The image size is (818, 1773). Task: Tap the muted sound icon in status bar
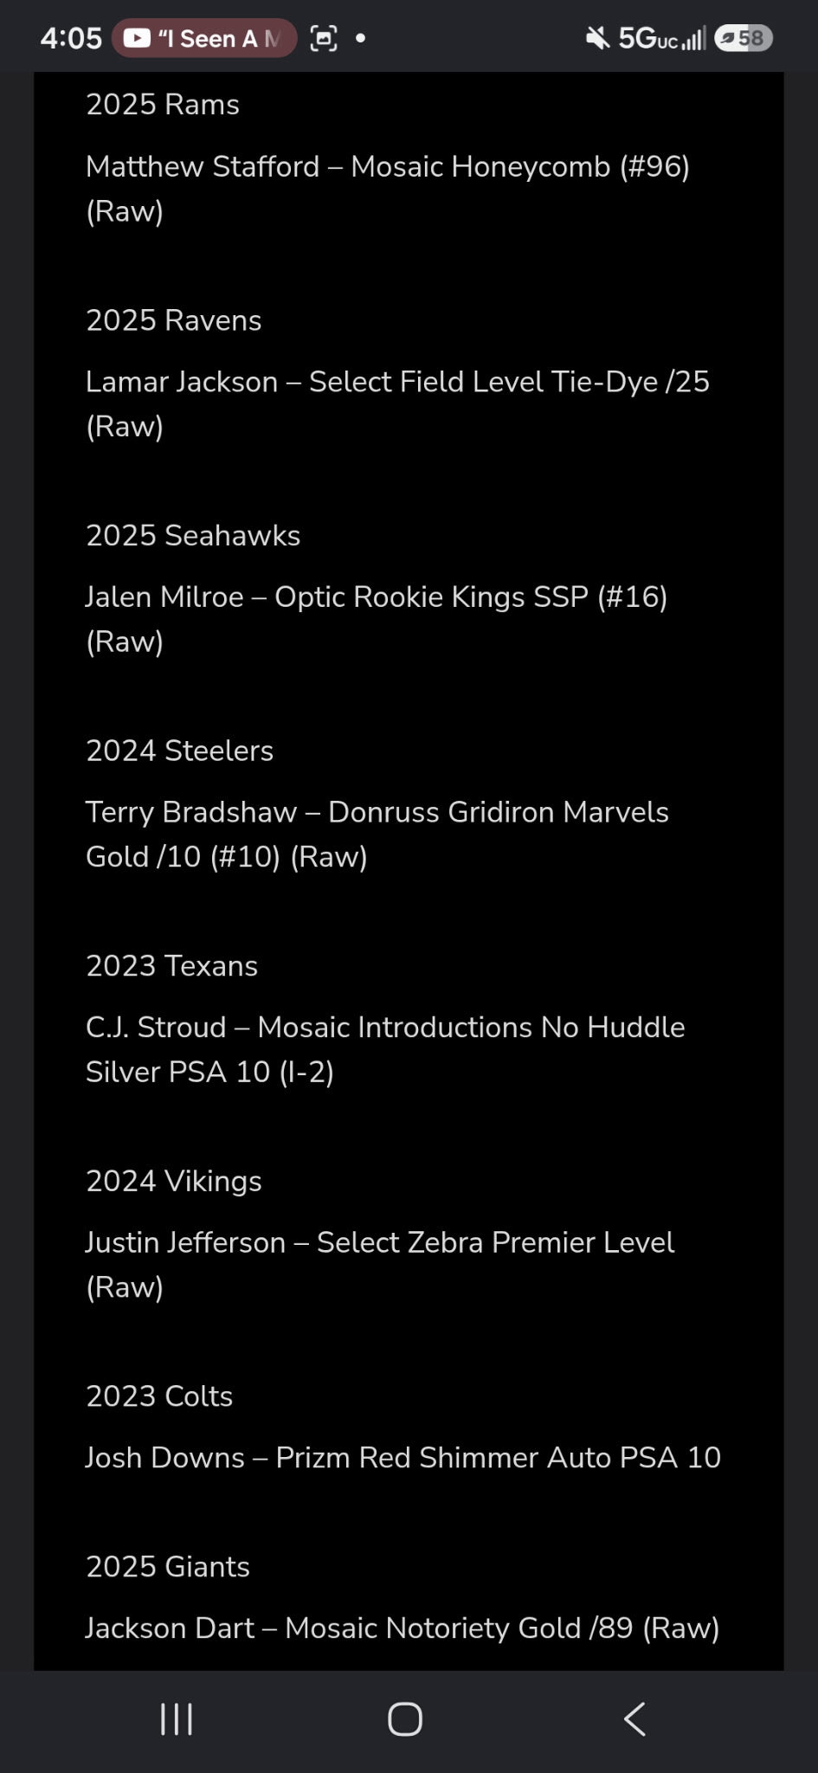[x=597, y=38]
